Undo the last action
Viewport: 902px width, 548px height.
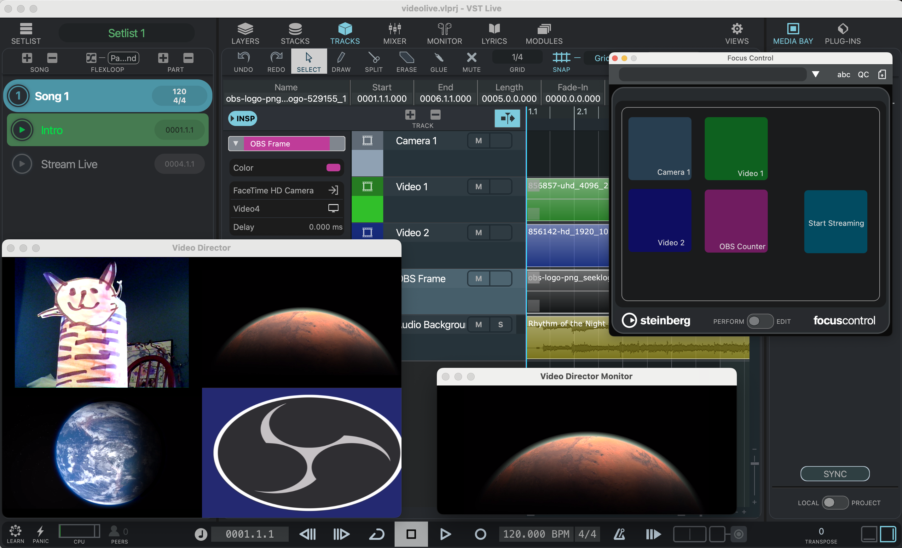(243, 61)
